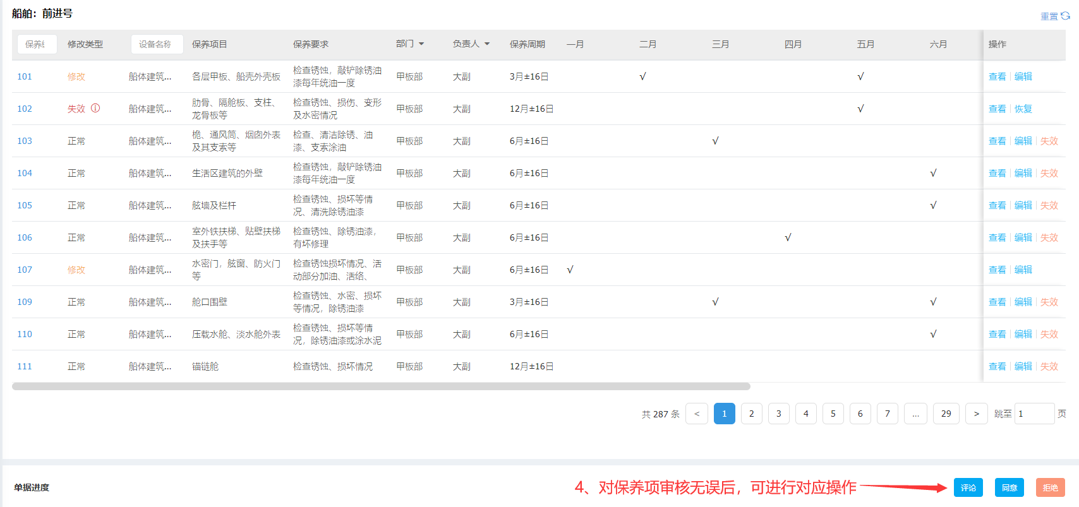Select page 7 in pagination

(x=888, y=414)
